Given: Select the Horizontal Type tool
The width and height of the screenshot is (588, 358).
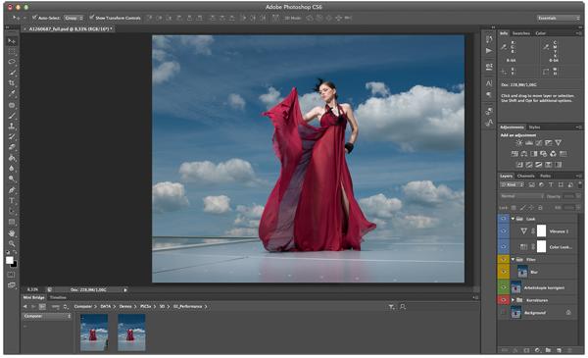Looking at the screenshot, I should (x=12, y=201).
